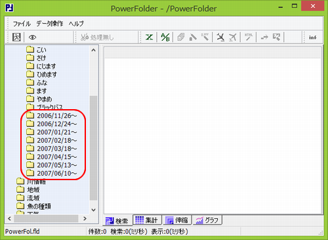Close the PowerFolder window

pos(312,6)
